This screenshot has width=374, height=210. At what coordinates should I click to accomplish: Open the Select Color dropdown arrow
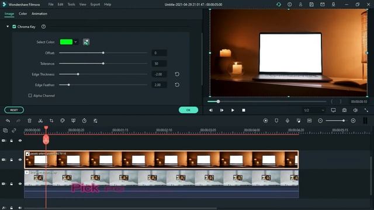pyautogui.click(x=75, y=42)
